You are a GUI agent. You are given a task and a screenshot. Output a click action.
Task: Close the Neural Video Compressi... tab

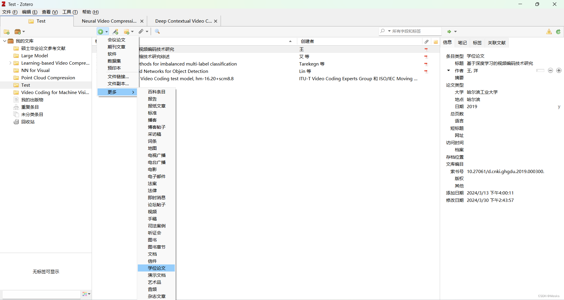point(142,21)
